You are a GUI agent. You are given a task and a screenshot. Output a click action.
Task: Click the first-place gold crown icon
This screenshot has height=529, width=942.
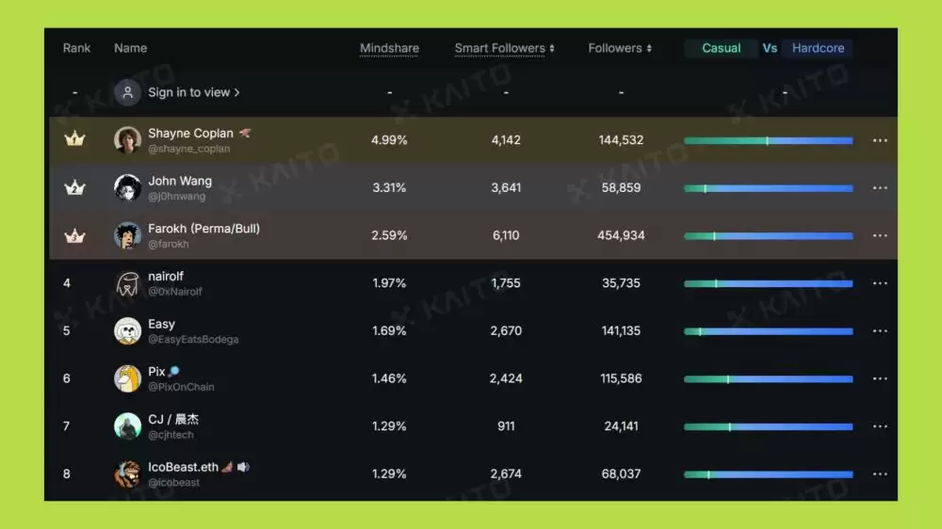tap(74, 139)
